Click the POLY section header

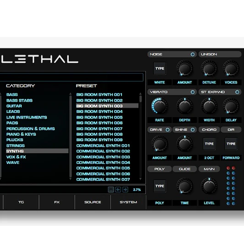(160, 169)
